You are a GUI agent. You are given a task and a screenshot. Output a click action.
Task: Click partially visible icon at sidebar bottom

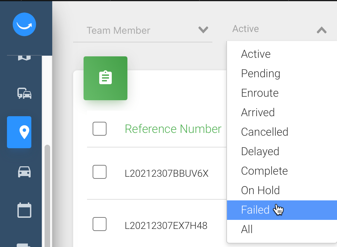pyautogui.click(x=24, y=245)
